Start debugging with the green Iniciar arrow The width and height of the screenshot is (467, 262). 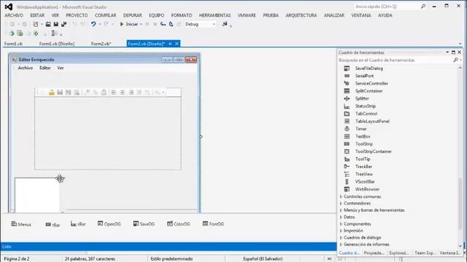[x=122, y=24]
